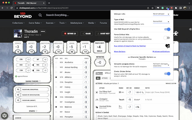Toggle Arcana proficiency circle

click(x=56, y=72)
